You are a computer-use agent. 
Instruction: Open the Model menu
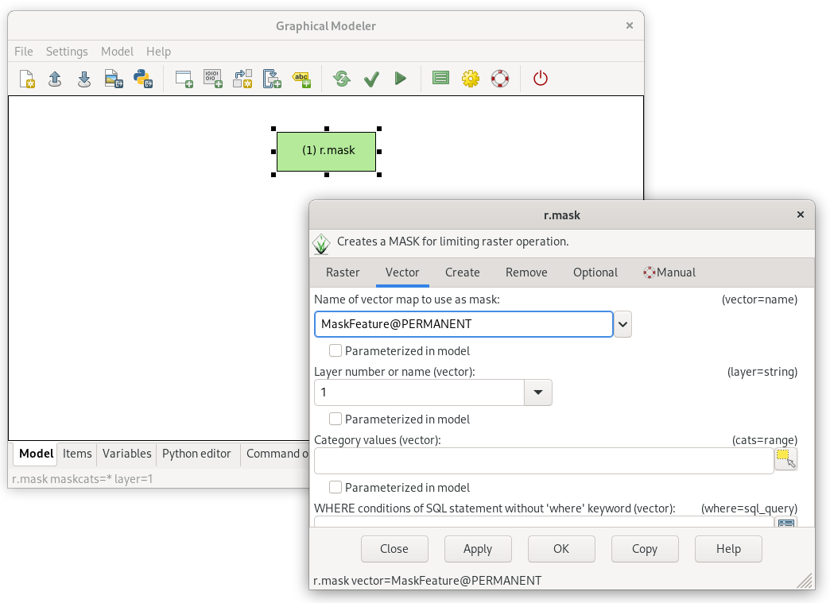117,52
